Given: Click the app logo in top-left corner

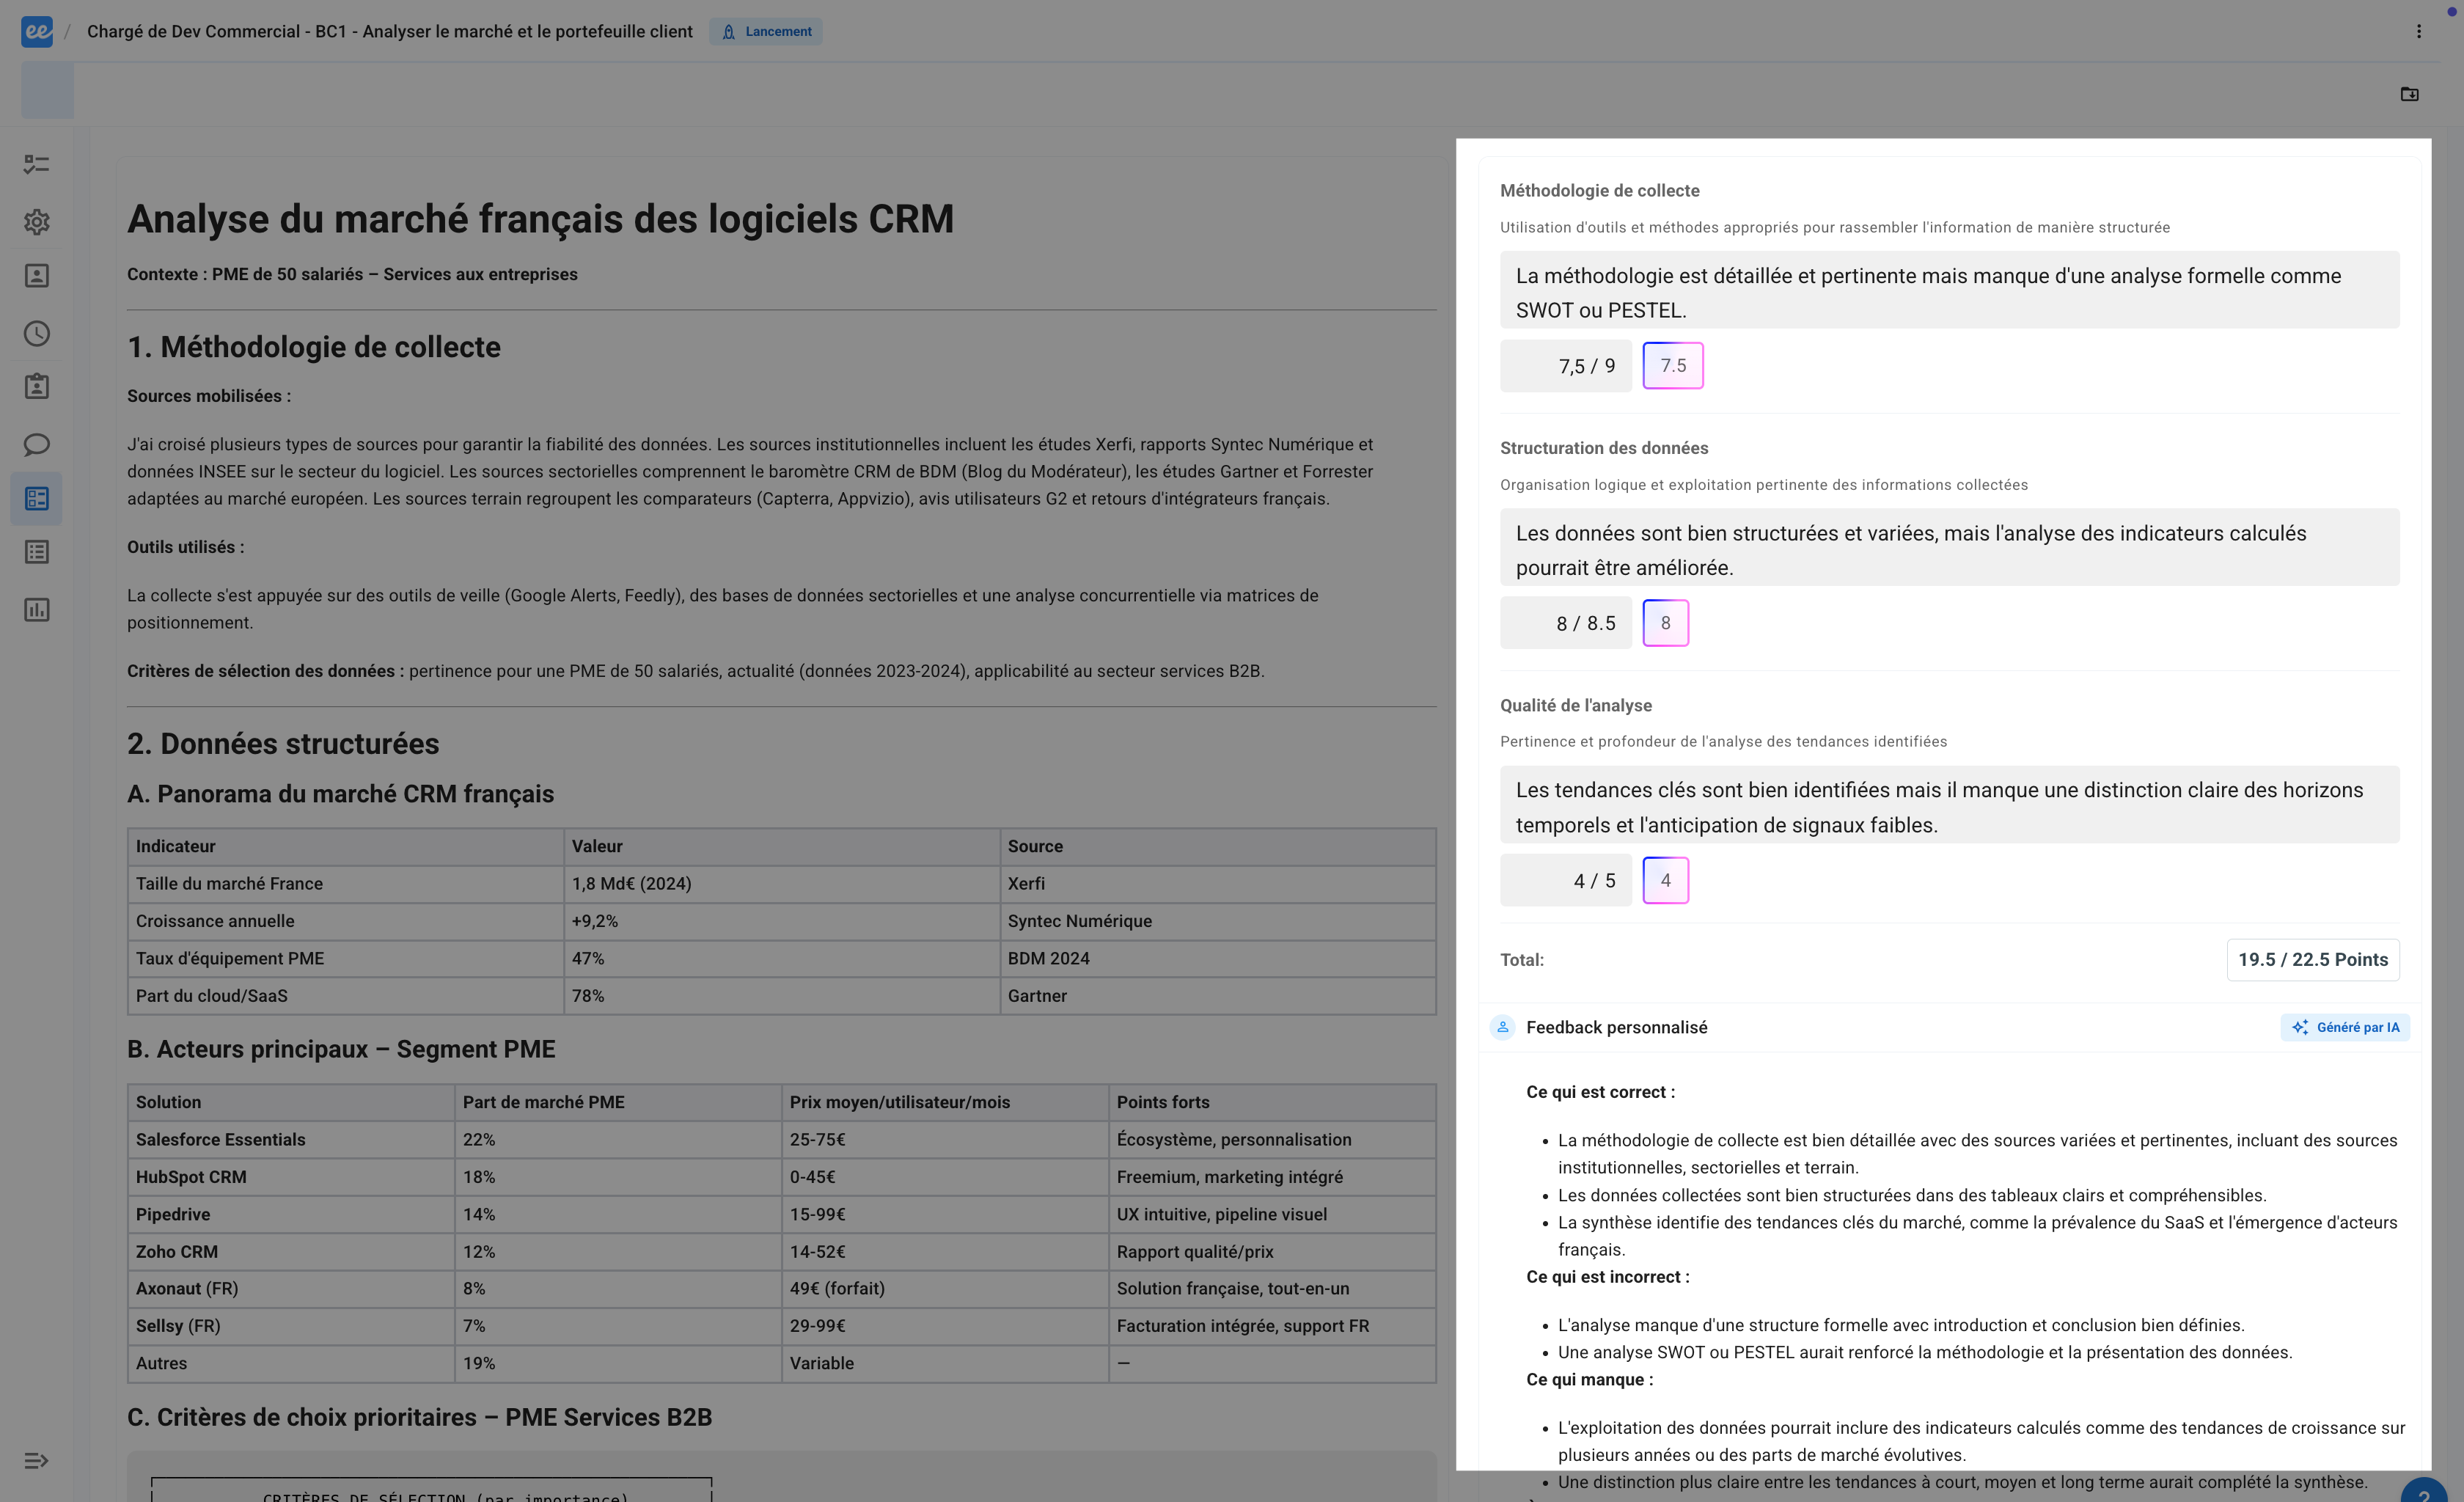Looking at the screenshot, I should pos(37,31).
